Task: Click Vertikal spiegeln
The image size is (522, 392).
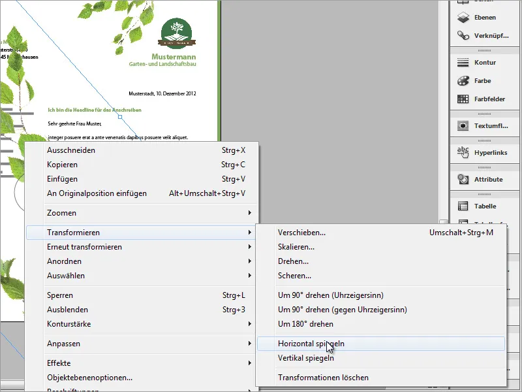Action: click(381, 358)
